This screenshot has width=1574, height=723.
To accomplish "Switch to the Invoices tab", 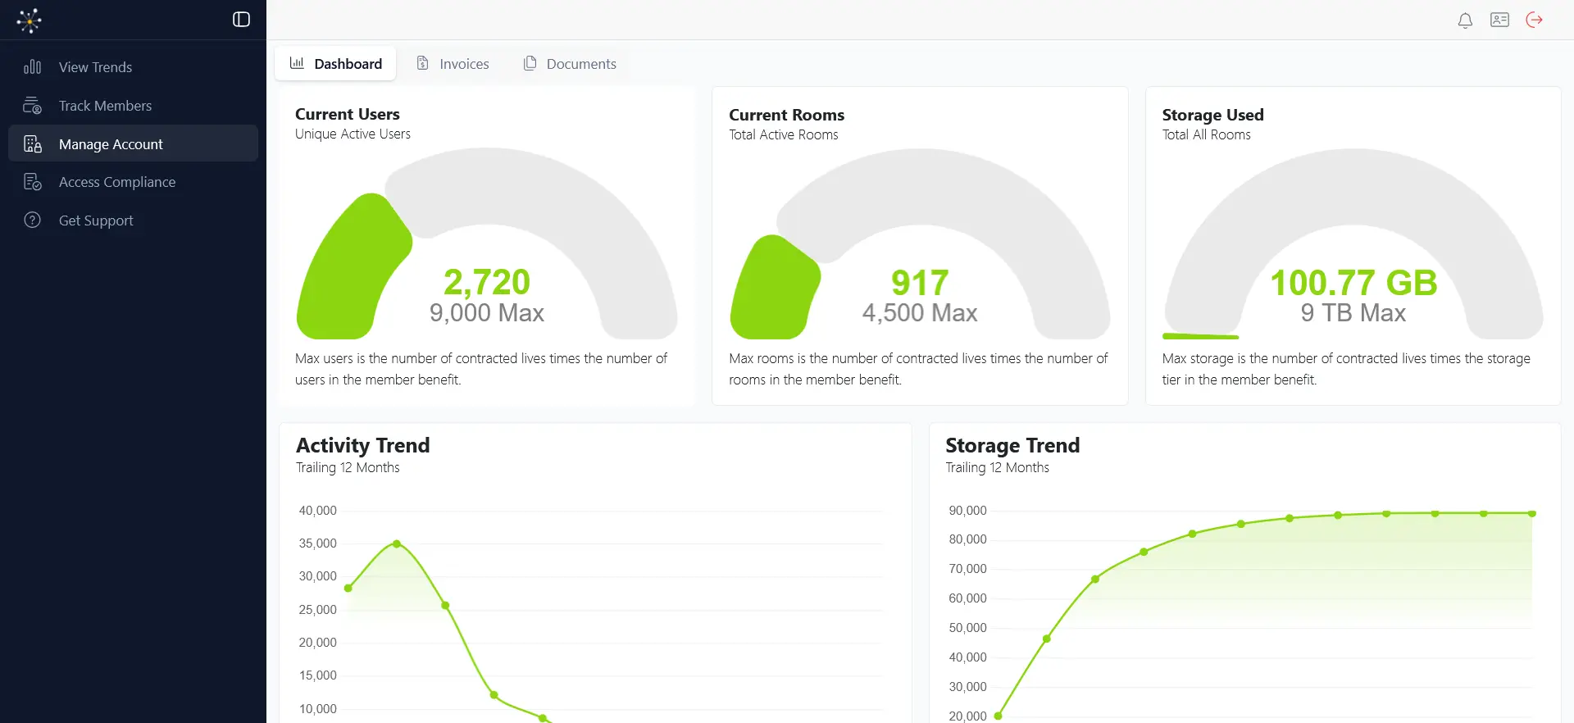I will pos(453,64).
